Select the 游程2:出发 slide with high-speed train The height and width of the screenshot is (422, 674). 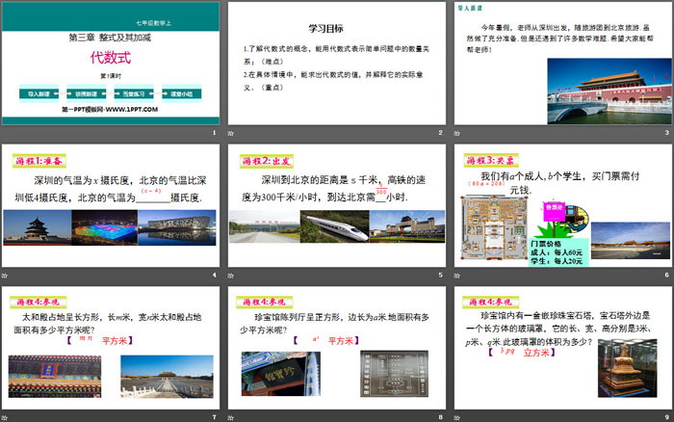tap(335, 205)
